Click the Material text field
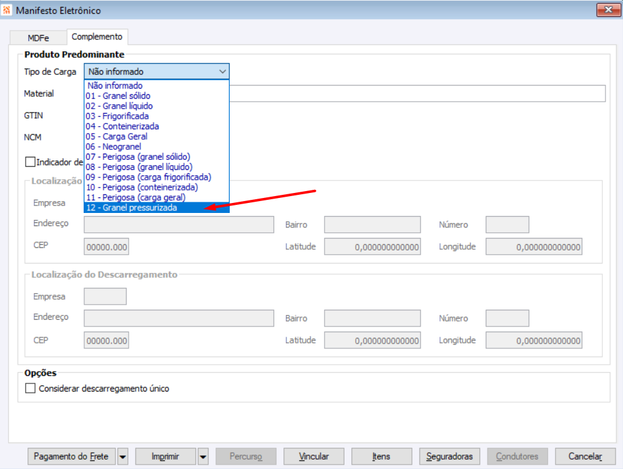This screenshot has width=623, height=469. (x=417, y=94)
